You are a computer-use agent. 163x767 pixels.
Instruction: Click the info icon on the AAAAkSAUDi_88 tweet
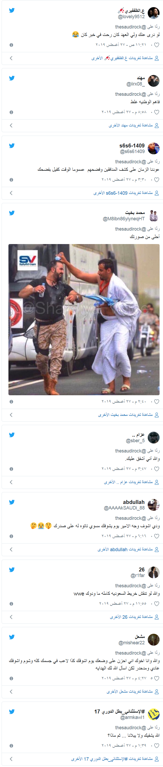click(11, 536)
